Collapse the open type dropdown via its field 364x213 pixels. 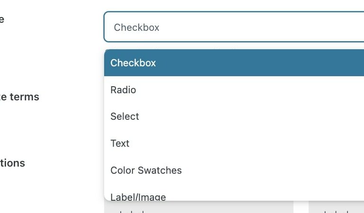tap(234, 27)
